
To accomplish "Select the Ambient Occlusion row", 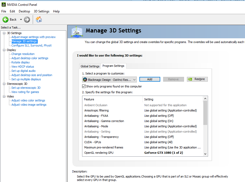I will [143, 105].
